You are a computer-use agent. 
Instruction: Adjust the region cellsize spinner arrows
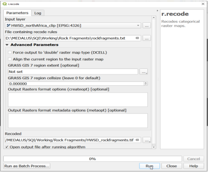point(146,84)
